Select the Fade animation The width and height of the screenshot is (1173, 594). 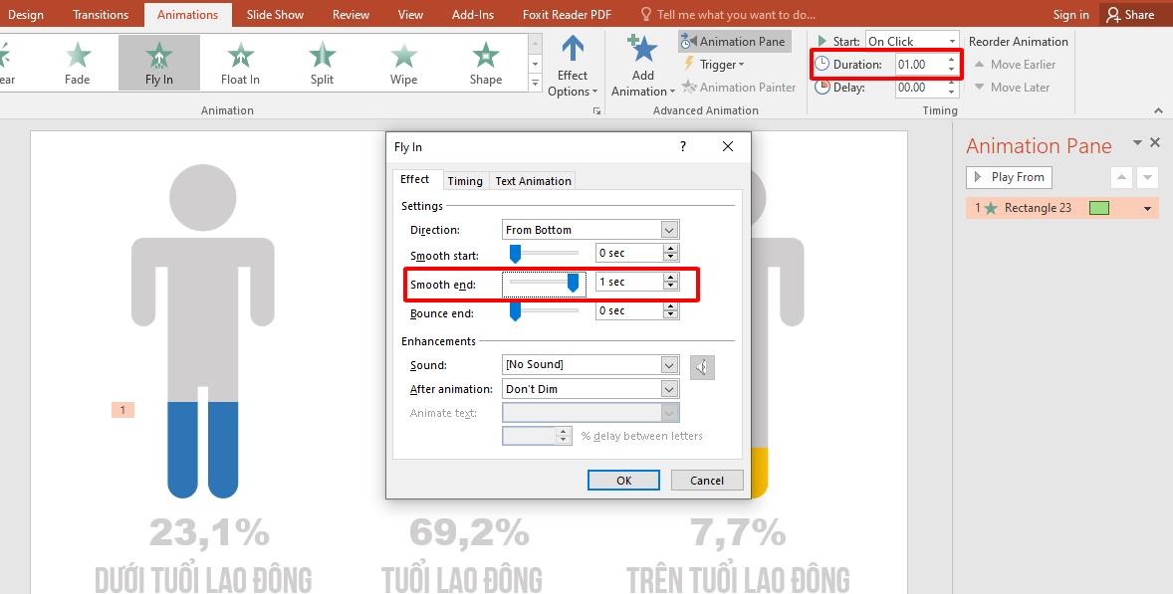(78, 60)
